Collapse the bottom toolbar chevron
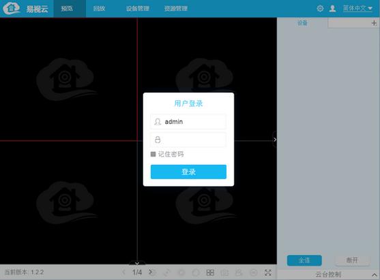This screenshot has width=380, height=280. [137, 263]
